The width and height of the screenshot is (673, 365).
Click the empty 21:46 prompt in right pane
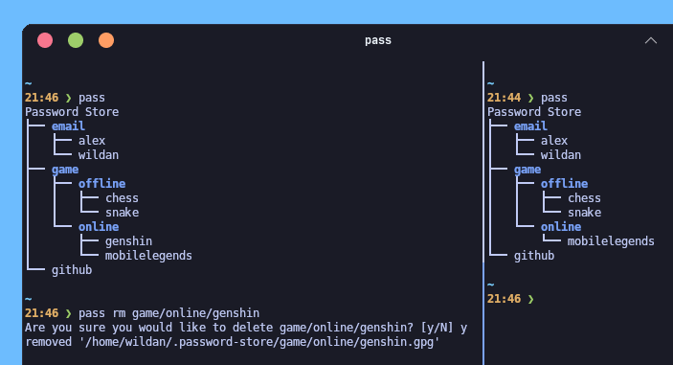[510, 299]
